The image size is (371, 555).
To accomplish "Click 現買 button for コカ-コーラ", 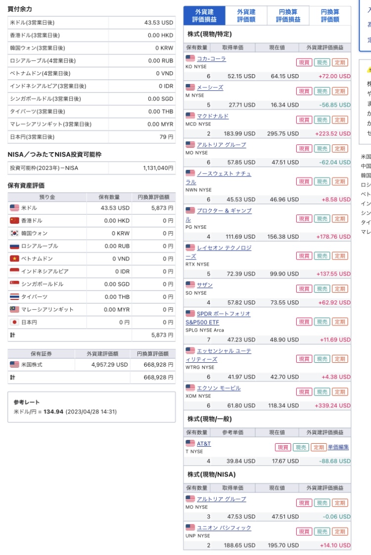I will pyautogui.click(x=304, y=63).
